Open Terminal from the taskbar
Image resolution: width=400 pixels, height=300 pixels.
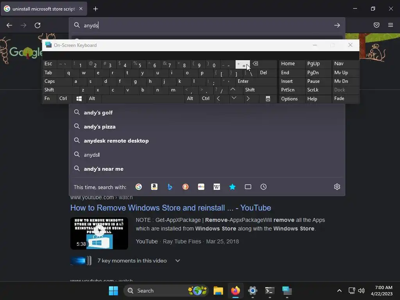[270, 291]
